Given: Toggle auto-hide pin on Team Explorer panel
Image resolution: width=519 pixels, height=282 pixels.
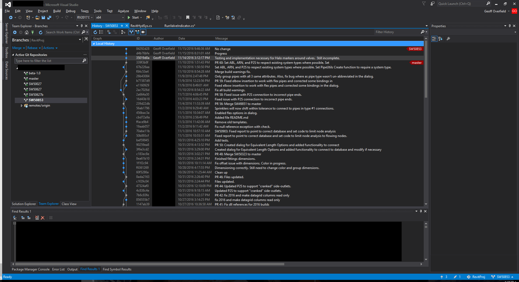Looking at the screenshot, I should point(82,26).
